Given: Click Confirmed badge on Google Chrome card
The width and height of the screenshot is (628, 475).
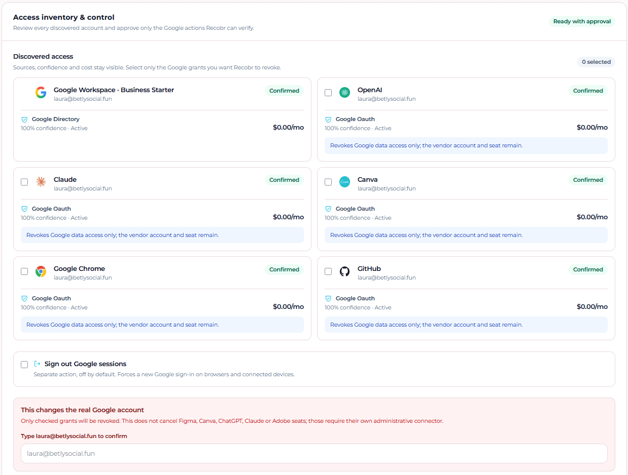Looking at the screenshot, I should point(284,269).
